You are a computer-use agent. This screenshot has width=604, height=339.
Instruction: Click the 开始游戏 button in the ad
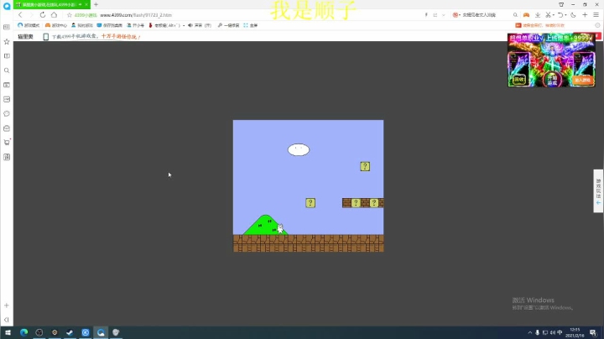[x=552, y=80]
